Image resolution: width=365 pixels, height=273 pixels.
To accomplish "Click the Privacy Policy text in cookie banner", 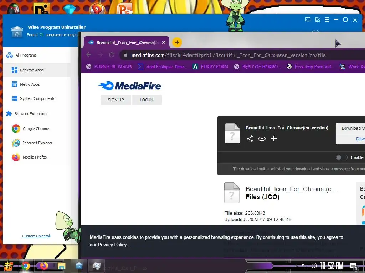I will click(112, 245).
